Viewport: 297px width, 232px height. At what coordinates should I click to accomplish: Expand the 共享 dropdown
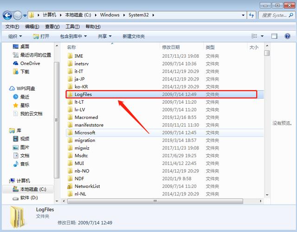pyautogui.click(x=104, y=36)
